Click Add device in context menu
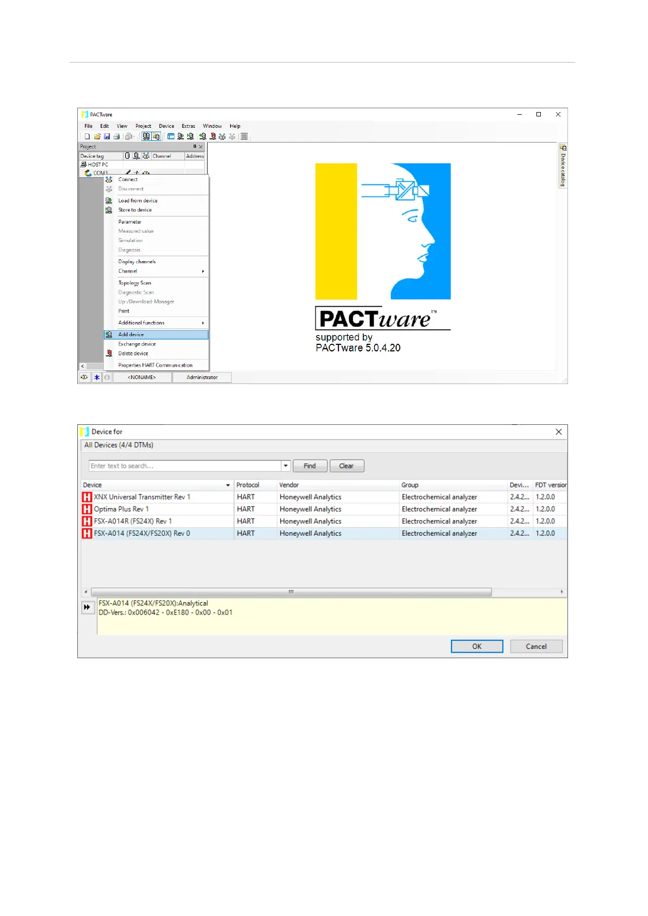 [156, 335]
